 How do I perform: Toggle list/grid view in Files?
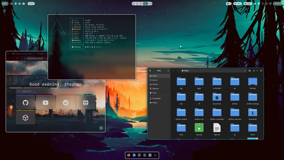[x=254, y=71]
